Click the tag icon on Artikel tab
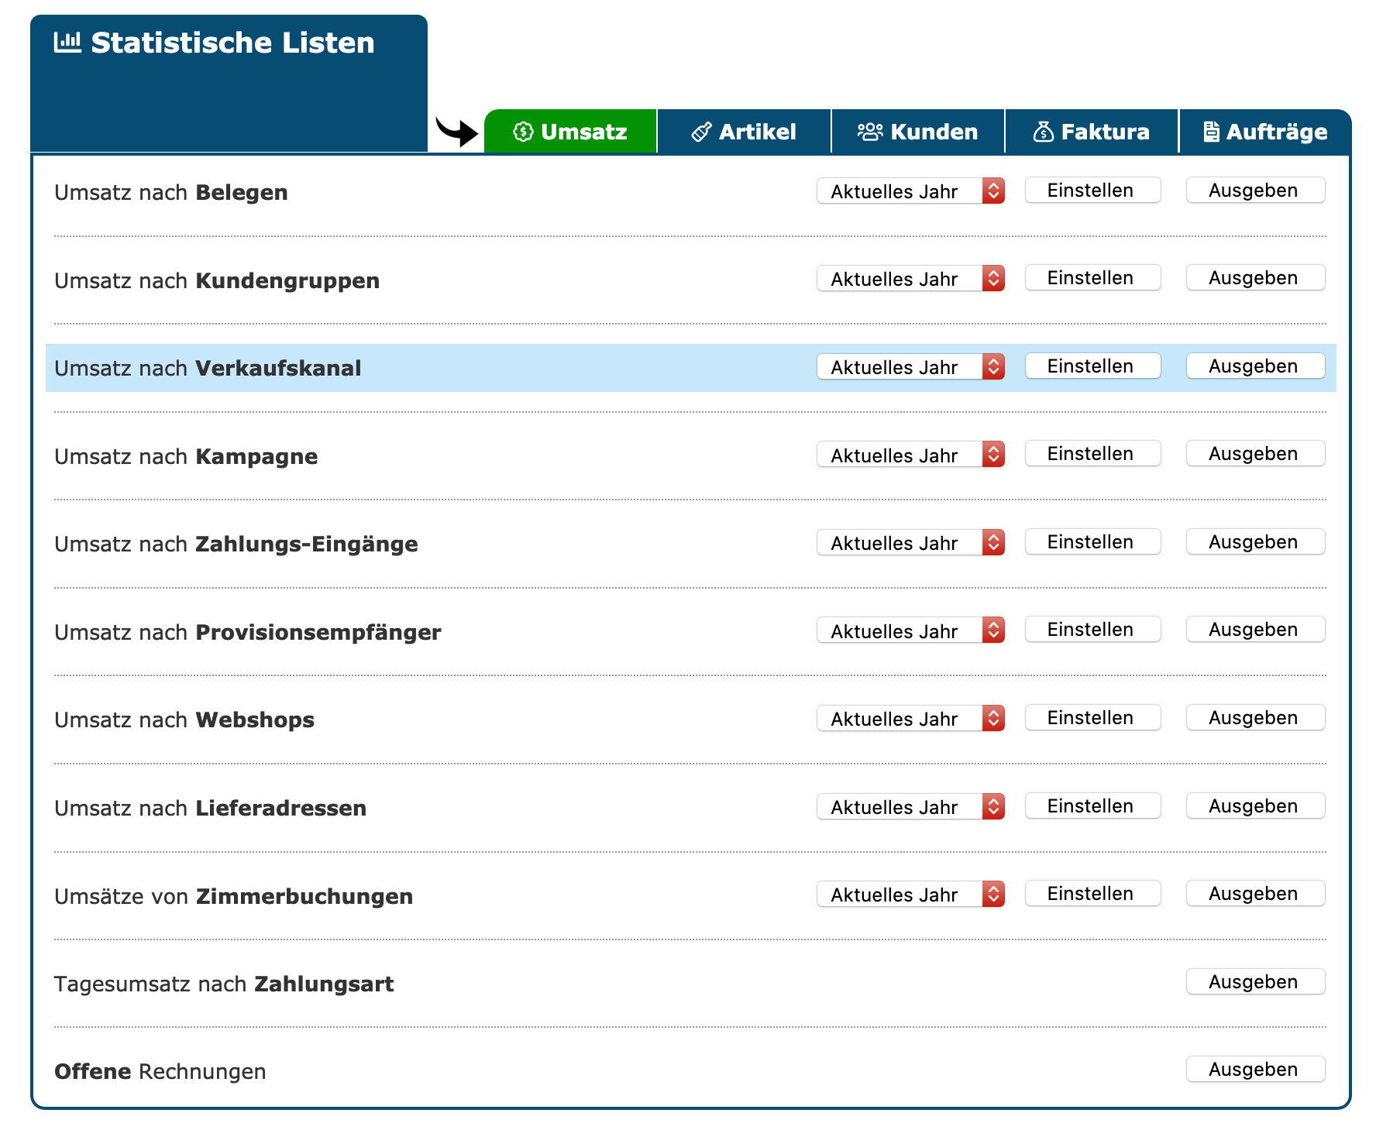This screenshot has width=1376, height=1137. coord(701,132)
